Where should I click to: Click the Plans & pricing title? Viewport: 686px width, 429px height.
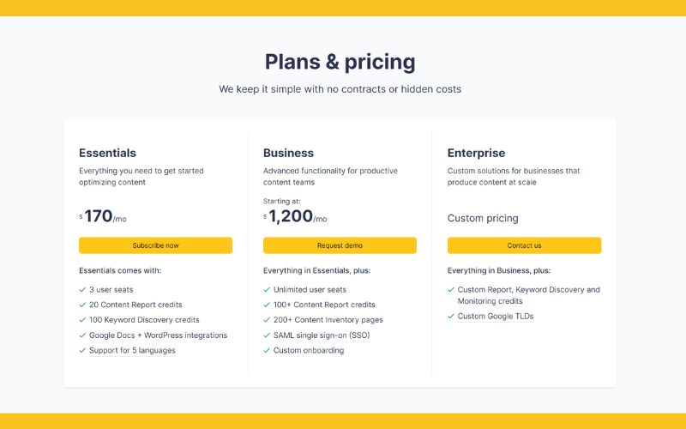point(340,62)
